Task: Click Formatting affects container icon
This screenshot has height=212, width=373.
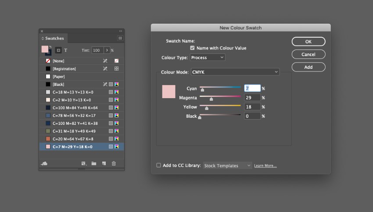Action: [x=58, y=50]
